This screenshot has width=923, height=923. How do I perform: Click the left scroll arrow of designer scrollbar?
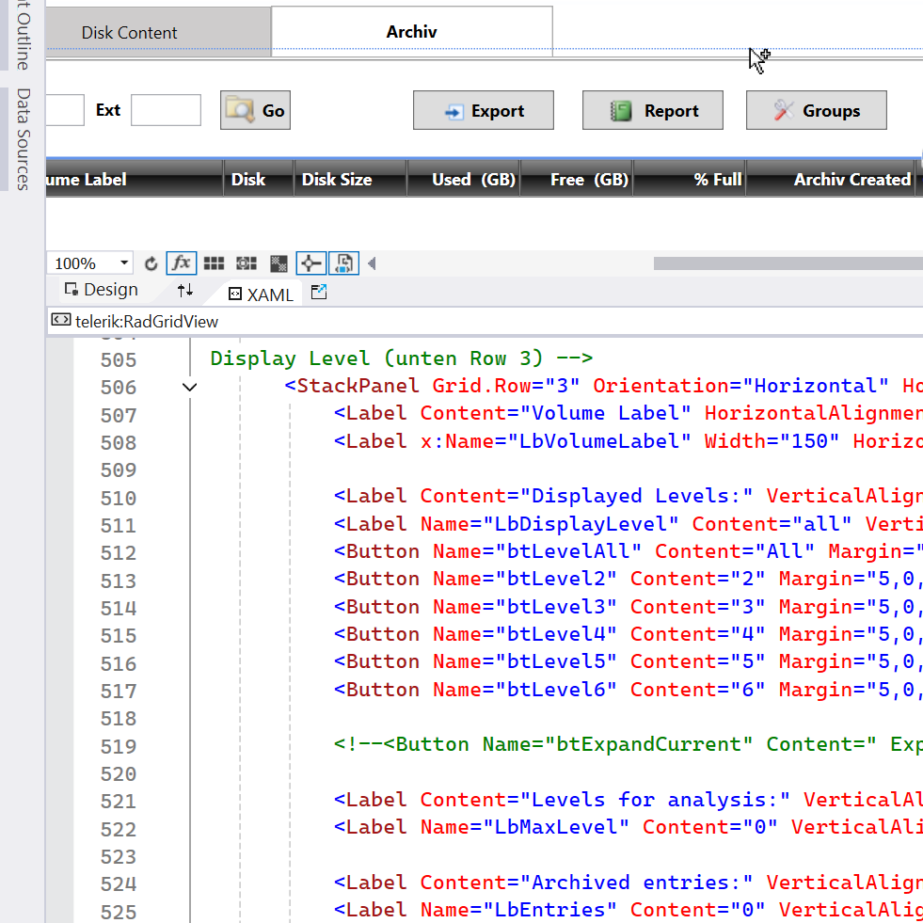pyautogui.click(x=372, y=263)
